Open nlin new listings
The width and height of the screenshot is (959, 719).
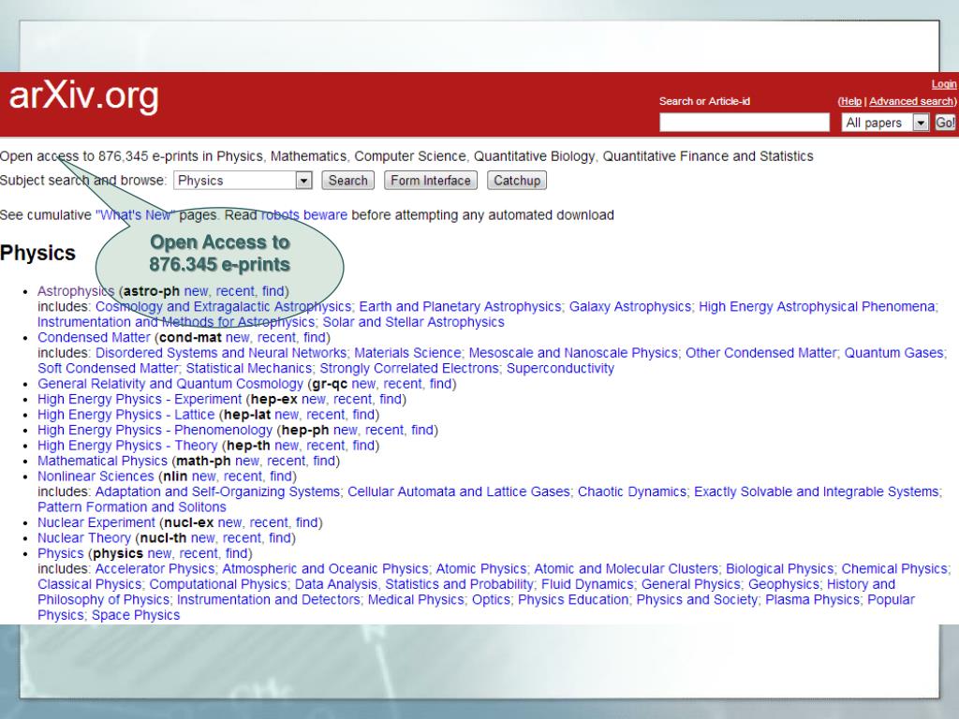[203, 477]
